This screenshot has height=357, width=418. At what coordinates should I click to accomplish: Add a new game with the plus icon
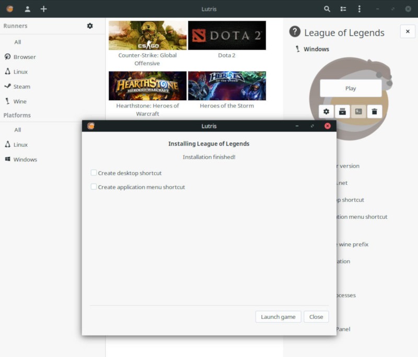(44, 9)
